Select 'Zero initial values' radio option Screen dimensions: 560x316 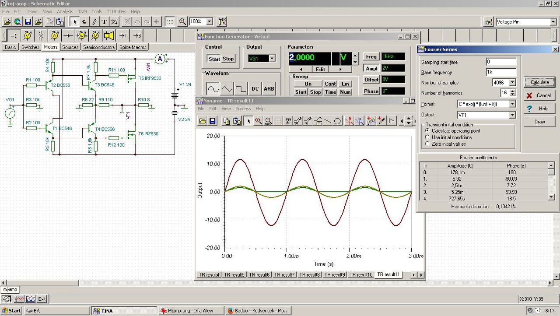[427, 144]
